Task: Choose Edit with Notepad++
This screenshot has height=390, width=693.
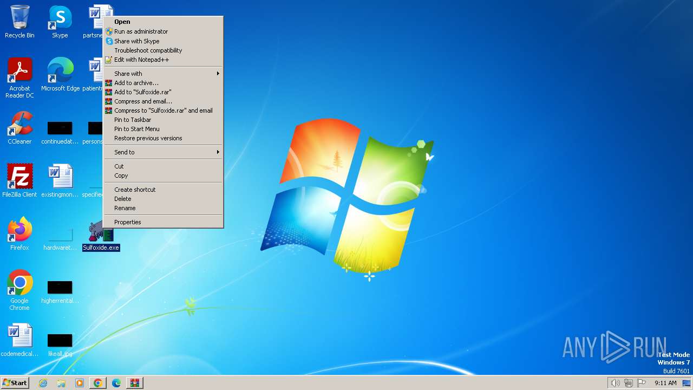Action: tap(163, 60)
